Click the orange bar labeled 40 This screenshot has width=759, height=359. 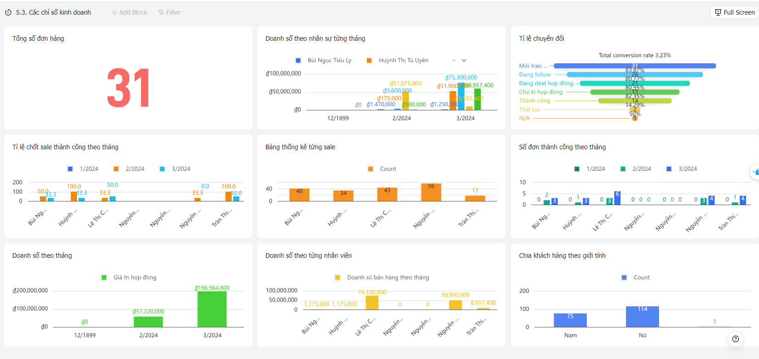pyautogui.click(x=299, y=195)
